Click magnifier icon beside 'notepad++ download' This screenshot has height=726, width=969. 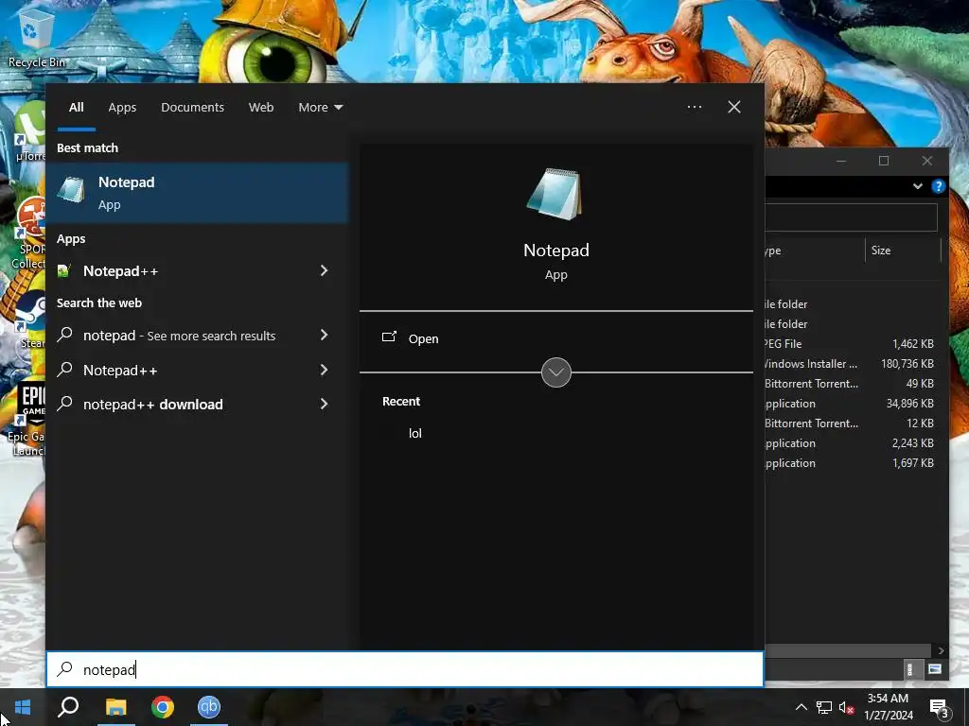65,404
